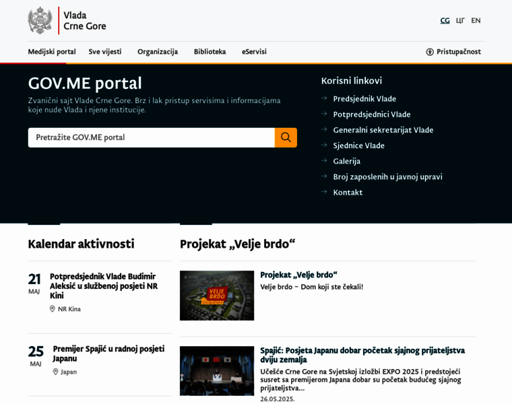Click the GOV.ME portal heading
512x404 pixels.
[85, 83]
